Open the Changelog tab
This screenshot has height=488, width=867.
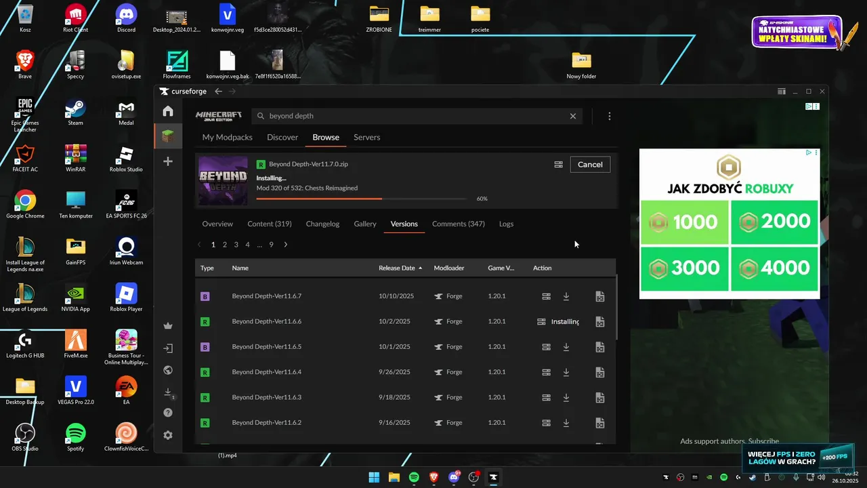(x=322, y=224)
